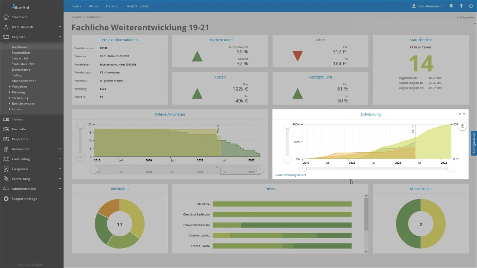Maximize the Entwicklung widget
The height and width of the screenshot is (268, 477).
pyautogui.click(x=464, y=114)
